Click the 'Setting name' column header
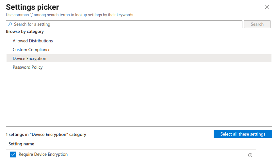Viewport: 278px width, 162px height. pyautogui.click(x=21, y=144)
